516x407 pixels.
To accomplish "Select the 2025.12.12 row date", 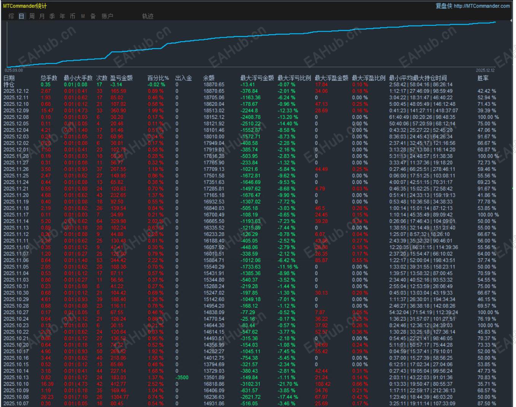I will point(16,91).
